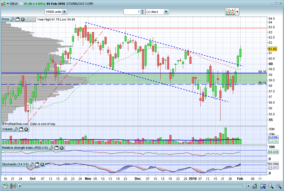Click the 58.439 RSI value label

273,152
